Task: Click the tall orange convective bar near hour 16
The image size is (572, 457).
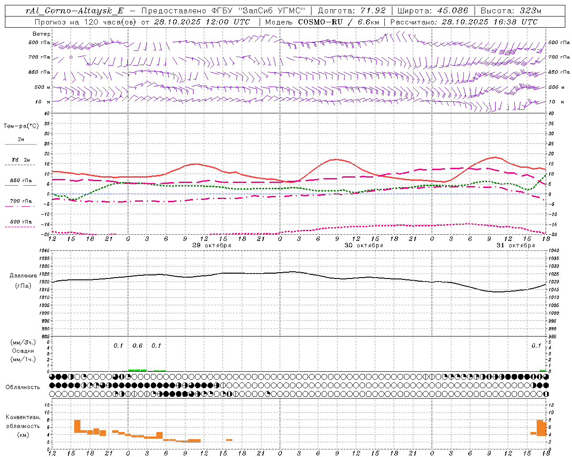Action: click(x=77, y=426)
